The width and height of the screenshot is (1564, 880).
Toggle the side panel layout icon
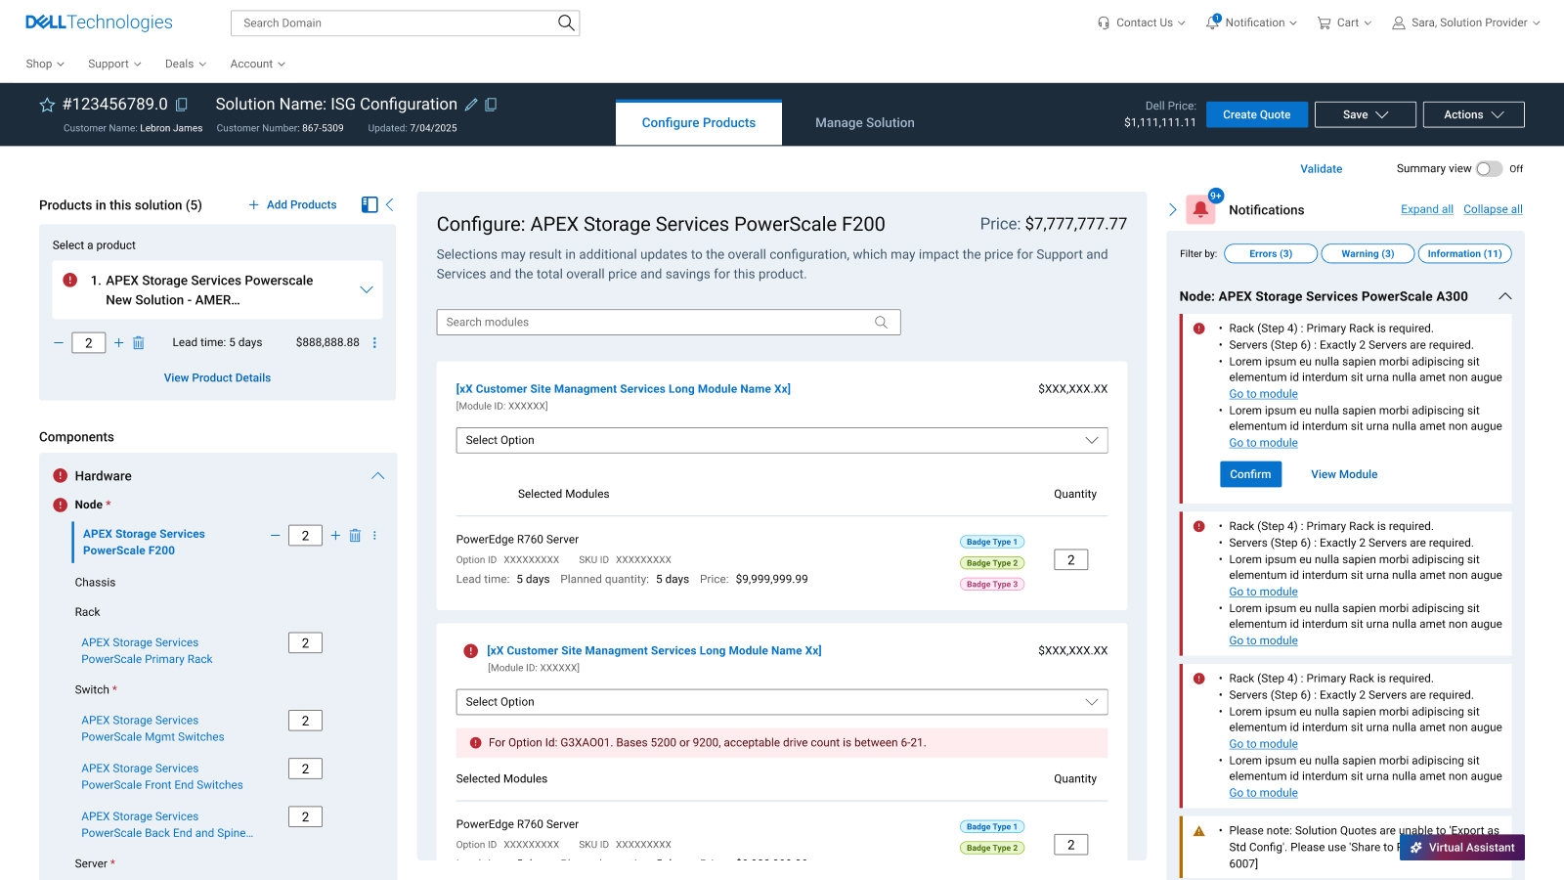point(369,204)
